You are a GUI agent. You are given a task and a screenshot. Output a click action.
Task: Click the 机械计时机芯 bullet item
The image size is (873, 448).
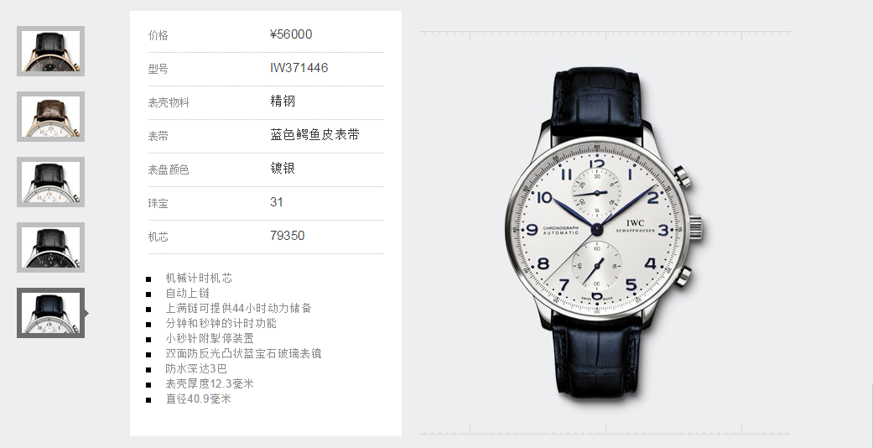(199, 278)
